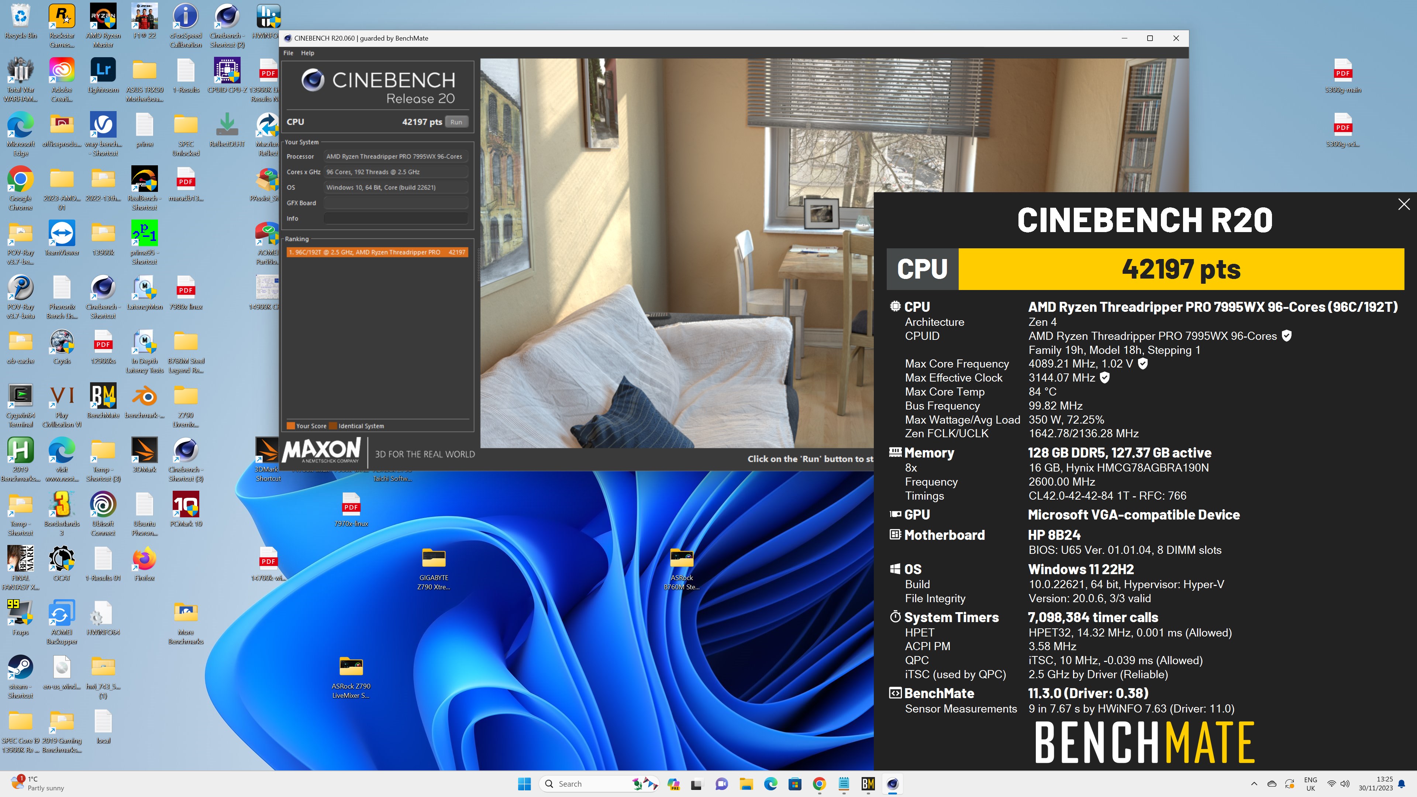Select the Cygwin64 Terminal icon
The image size is (1417, 797).
[x=20, y=406]
